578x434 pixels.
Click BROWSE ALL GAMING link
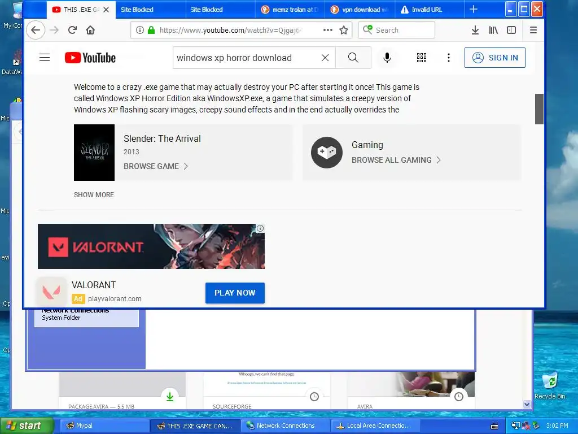[396, 160]
